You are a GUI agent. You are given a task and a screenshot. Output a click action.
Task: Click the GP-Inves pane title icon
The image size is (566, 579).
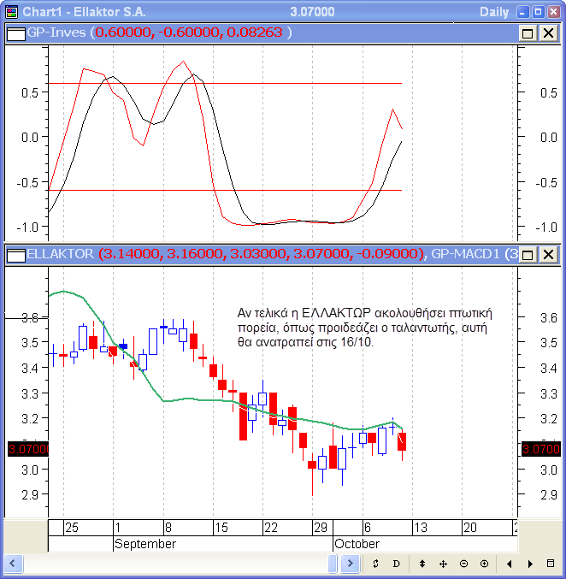(15, 32)
